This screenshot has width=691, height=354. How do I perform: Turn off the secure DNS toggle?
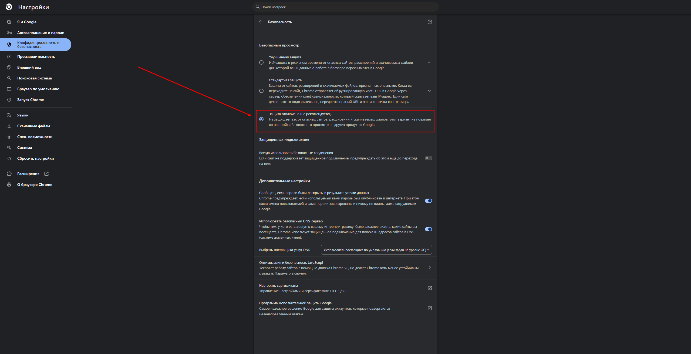click(428, 229)
